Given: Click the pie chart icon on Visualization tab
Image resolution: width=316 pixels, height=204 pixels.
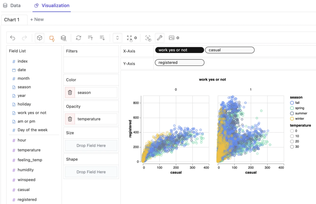Looking at the screenshot, I should tap(37, 6).
